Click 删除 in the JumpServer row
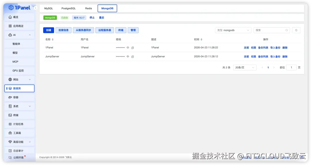 coord(285,57)
